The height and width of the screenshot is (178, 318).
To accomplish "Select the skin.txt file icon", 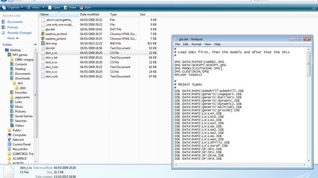I will (43, 48).
